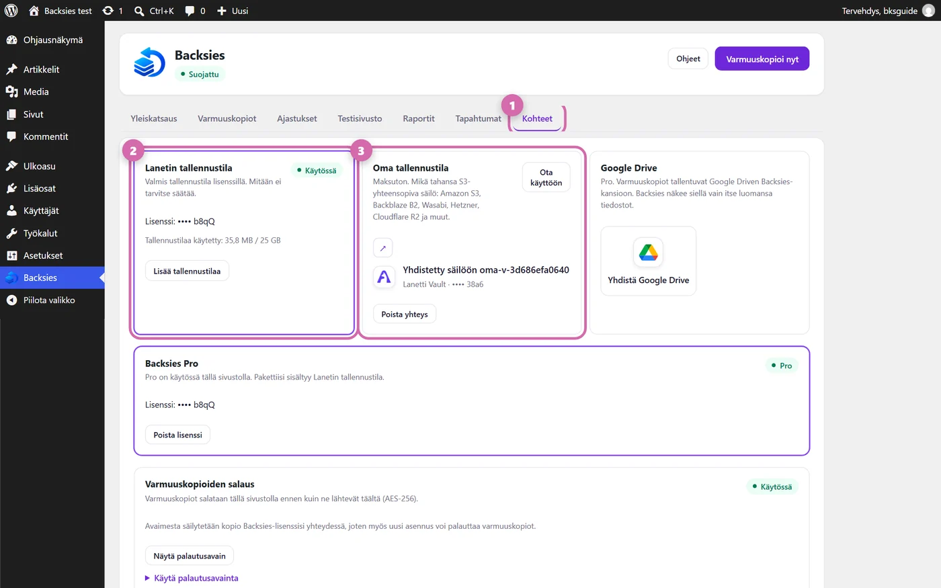Screen dimensions: 941x588
Task: Click the Google Drive logo icon
Action: click(x=648, y=253)
